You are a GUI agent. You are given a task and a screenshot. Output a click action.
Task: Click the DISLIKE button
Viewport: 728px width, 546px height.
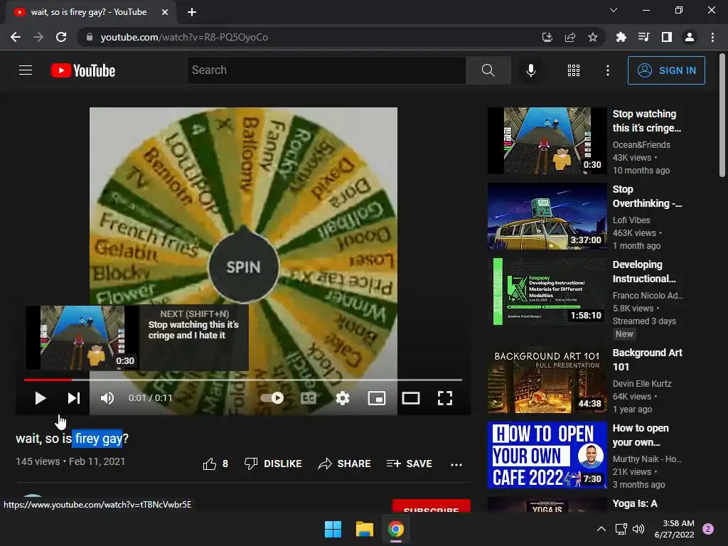[x=273, y=464]
